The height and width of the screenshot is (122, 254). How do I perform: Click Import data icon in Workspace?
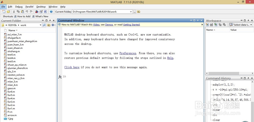click(x=216, y=25)
